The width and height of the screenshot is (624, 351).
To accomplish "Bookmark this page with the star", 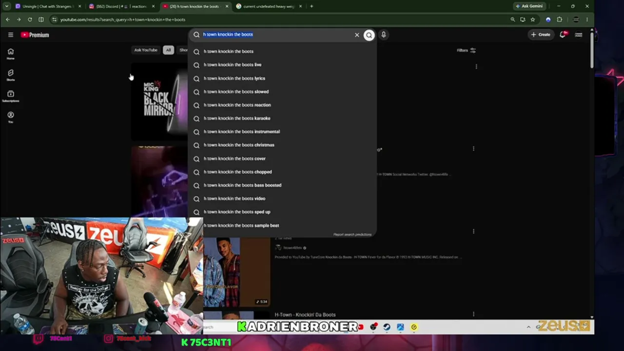I will point(533,19).
